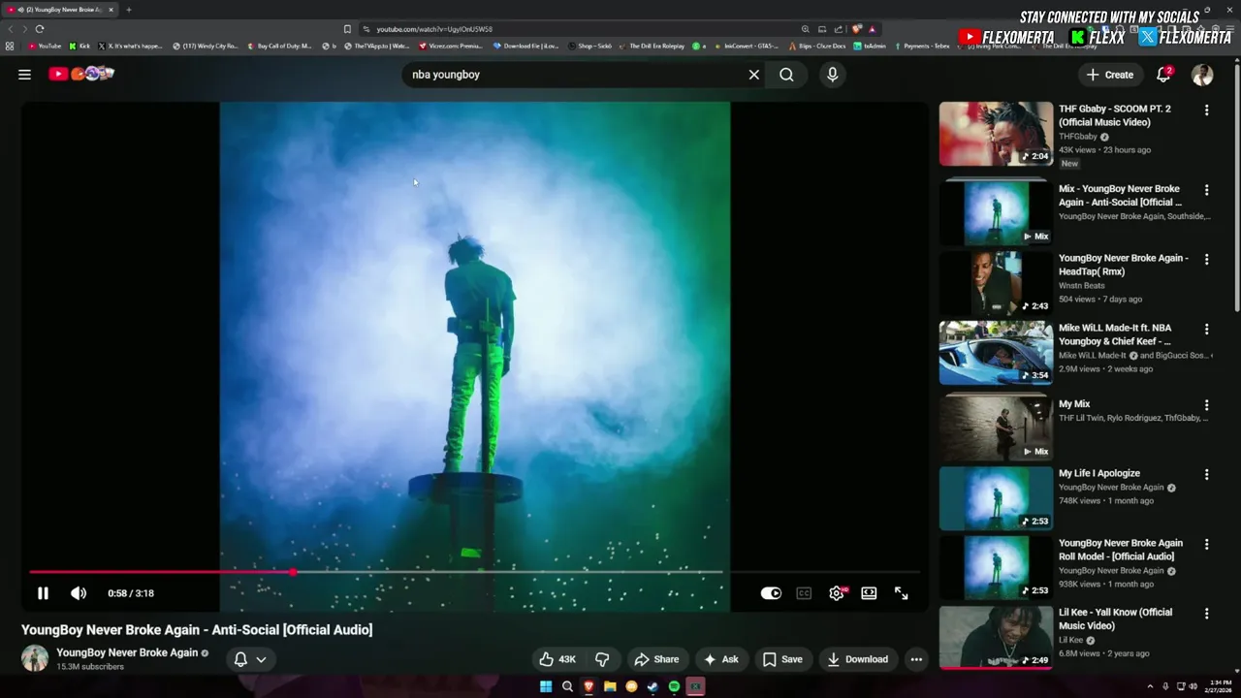Switch the player to theater mode
Image resolution: width=1241 pixels, height=698 pixels.
(x=869, y=593)
